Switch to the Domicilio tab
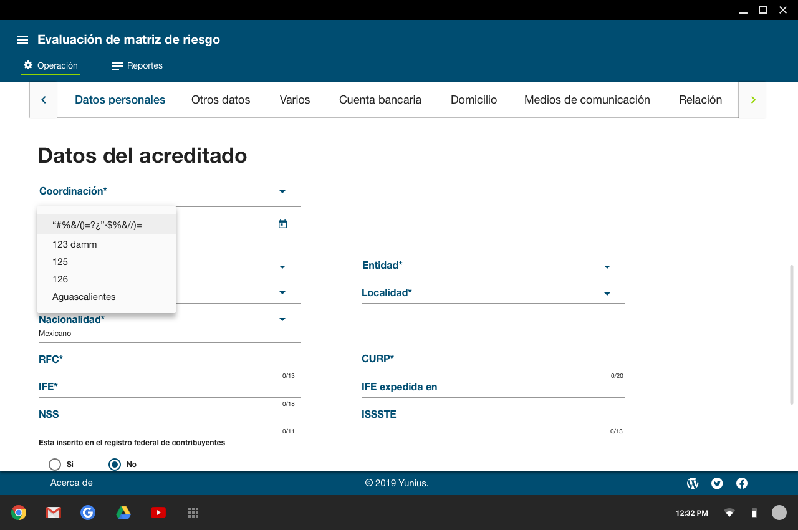This screenshot has height=530, width=798. pos(474,100)
